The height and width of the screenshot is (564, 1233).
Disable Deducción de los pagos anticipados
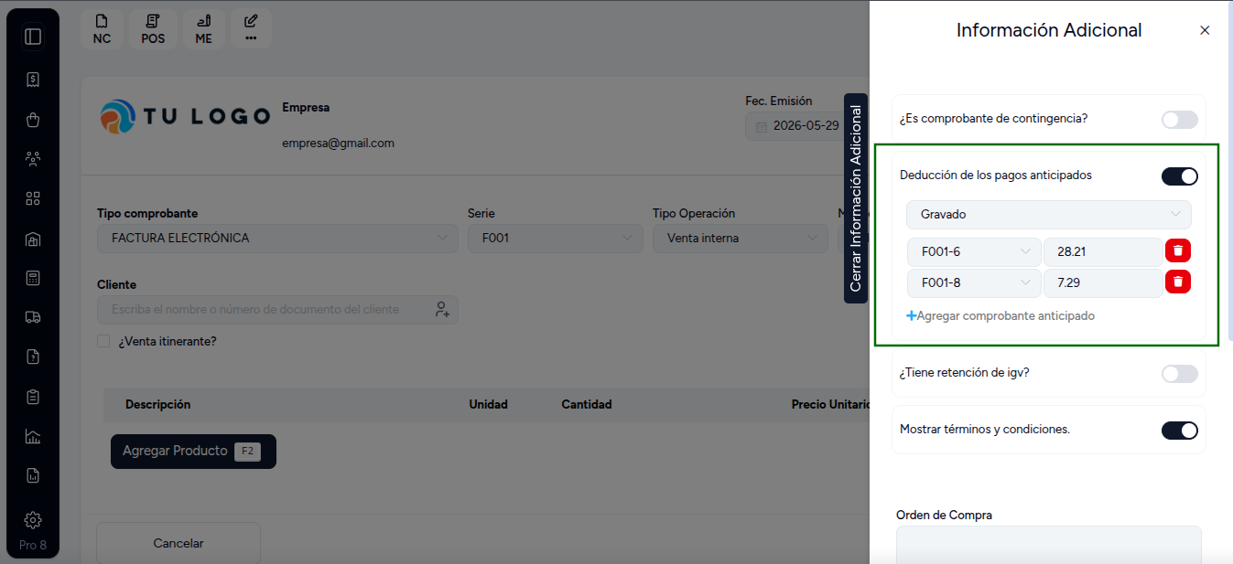1180,176
